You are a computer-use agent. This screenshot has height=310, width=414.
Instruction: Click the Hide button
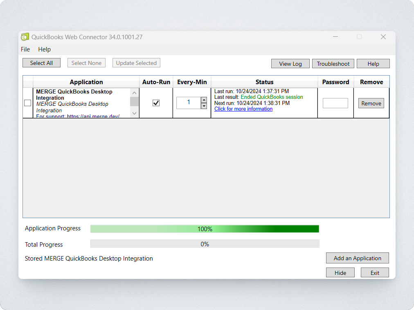[x=340, y=272]
